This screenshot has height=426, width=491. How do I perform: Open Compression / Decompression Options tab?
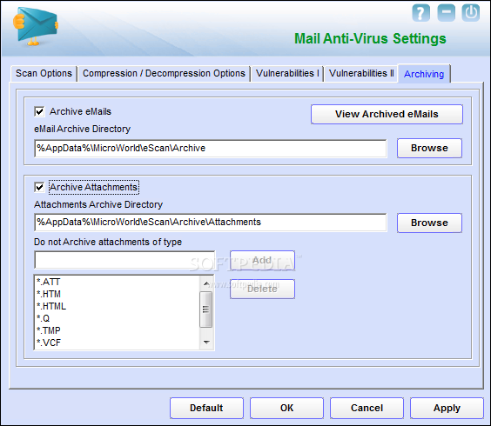click(164, 74)
